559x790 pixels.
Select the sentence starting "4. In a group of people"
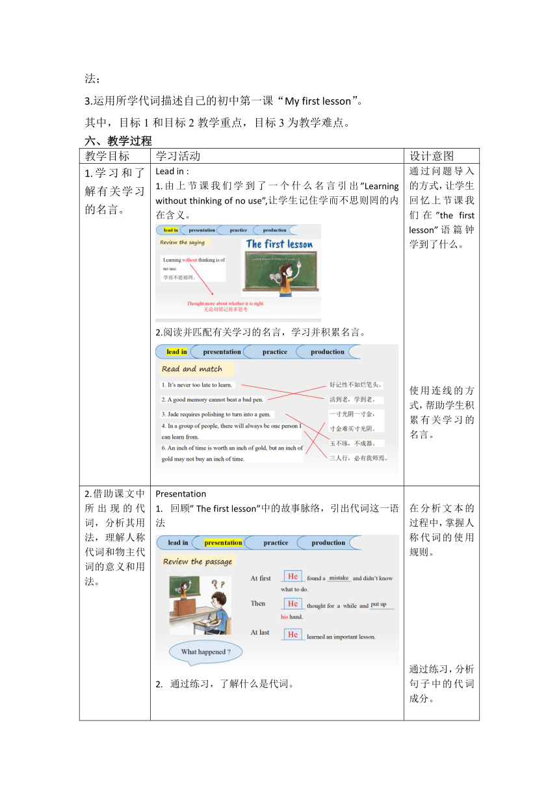click(231, 431)
